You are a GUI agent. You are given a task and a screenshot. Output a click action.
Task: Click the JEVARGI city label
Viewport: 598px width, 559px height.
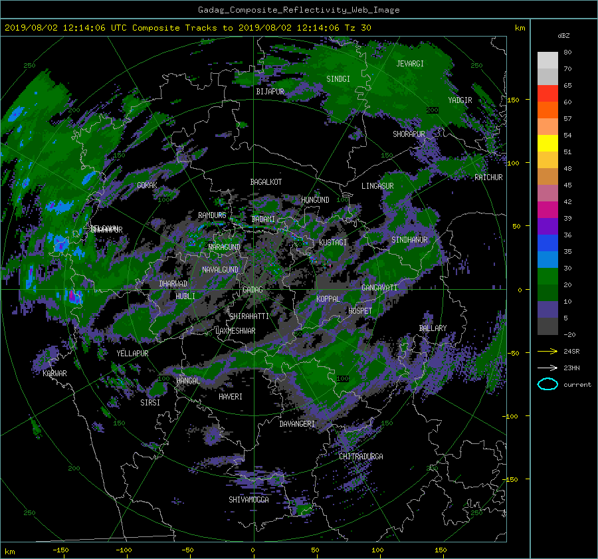point(410,64)
